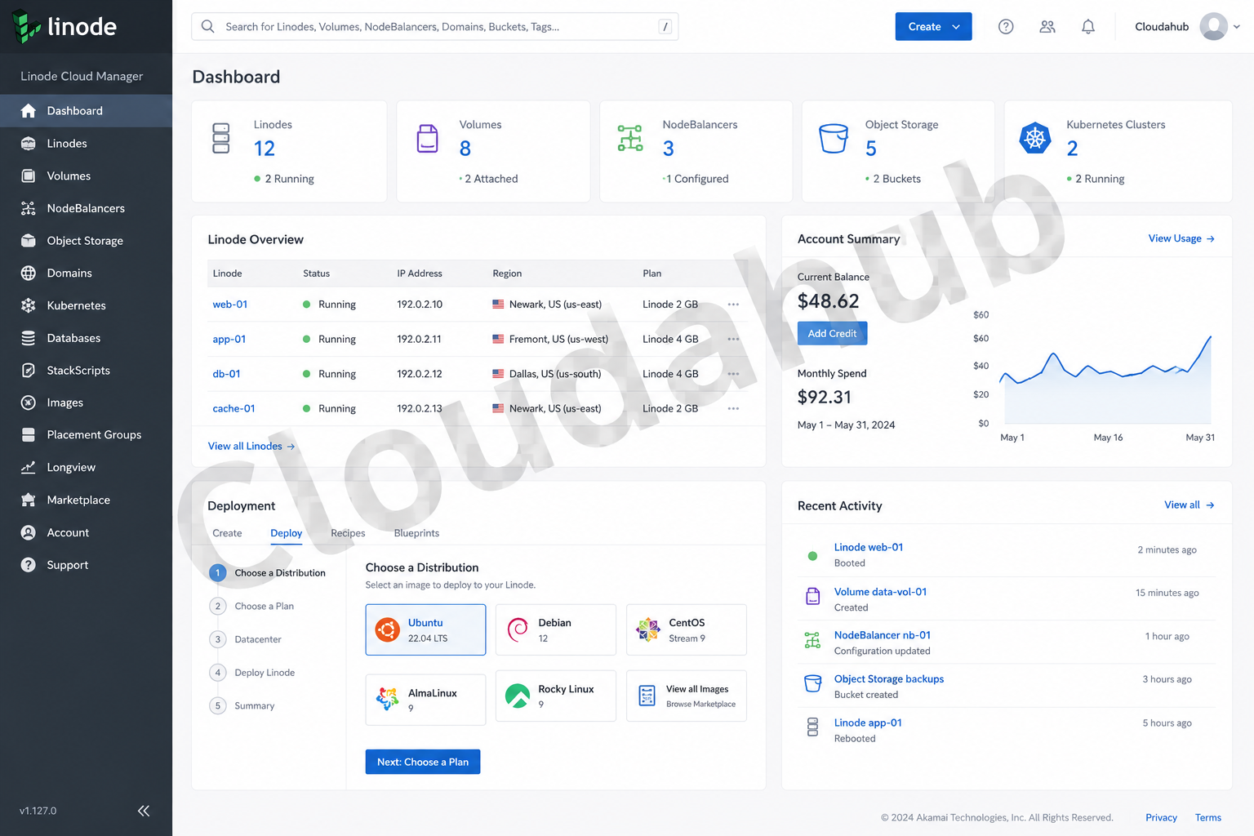Click the AlmaLinux logo icon
Viewport: 1254px width, 836px height.
387,699
